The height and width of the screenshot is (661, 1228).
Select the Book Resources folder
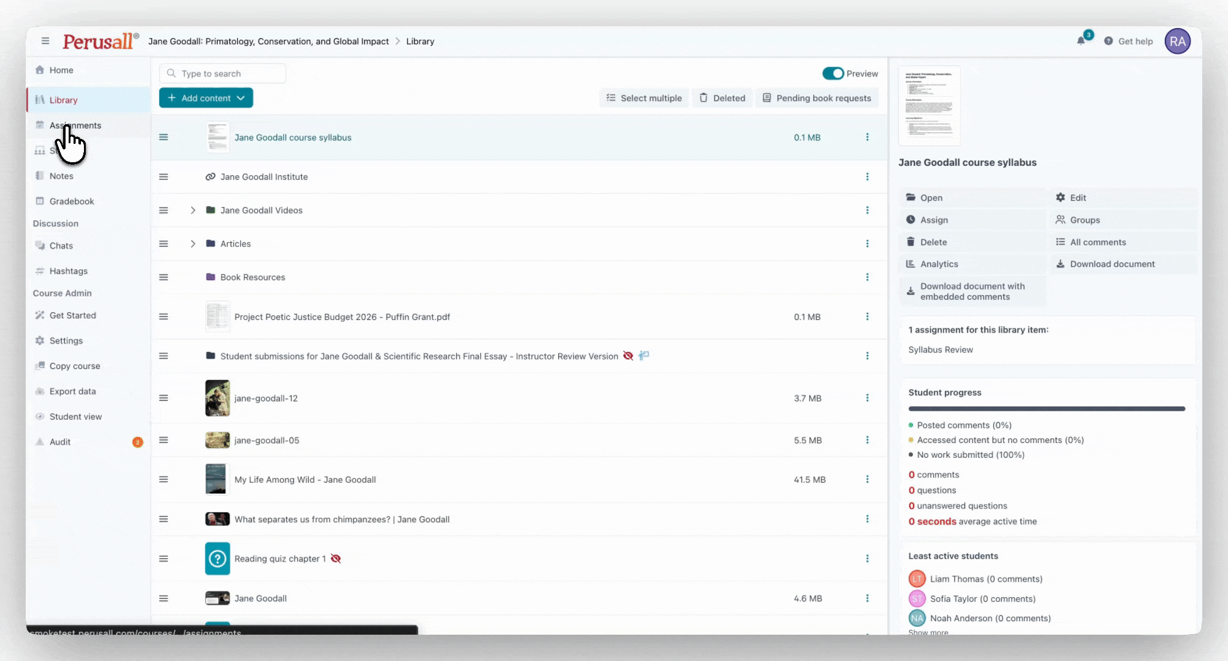(x=252, y=277)
